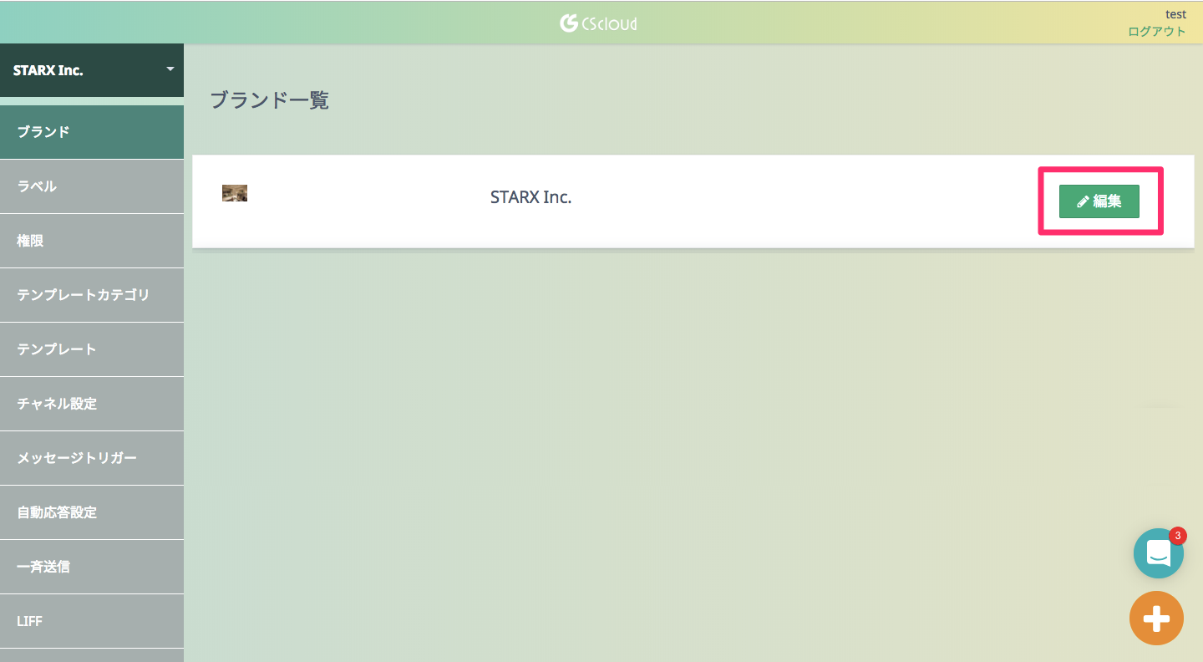Screen dimensions: 1203x662
Task: Click the green 編集 edit button
Action: click(1099, 201)
